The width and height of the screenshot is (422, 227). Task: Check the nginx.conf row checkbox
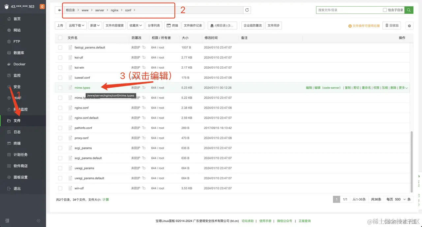tap(60, 108)
